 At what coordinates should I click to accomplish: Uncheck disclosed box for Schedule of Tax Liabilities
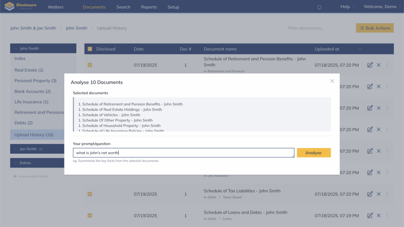(90, 194)
